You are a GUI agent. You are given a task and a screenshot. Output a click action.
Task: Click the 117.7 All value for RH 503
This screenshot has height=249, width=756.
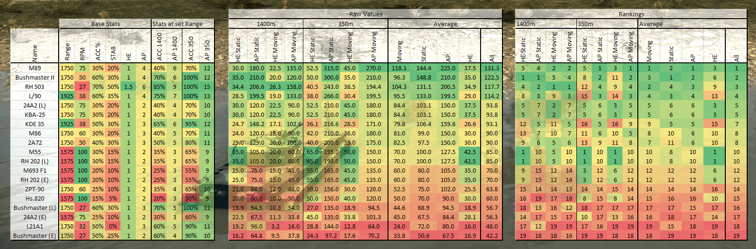click(x=492, y=87)
